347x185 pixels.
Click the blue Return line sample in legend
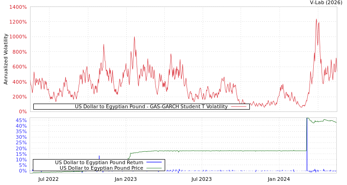[x=154, y=162]
